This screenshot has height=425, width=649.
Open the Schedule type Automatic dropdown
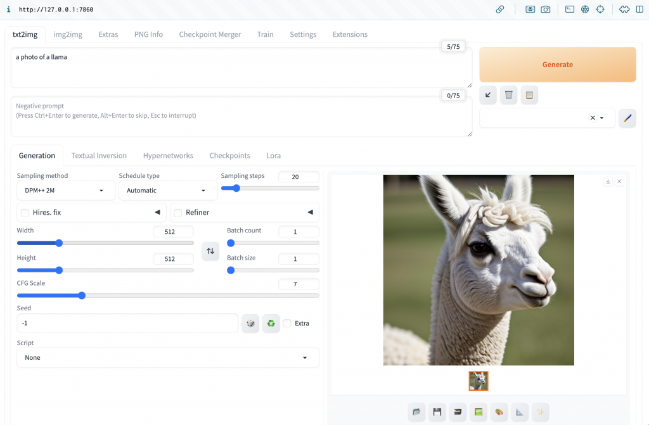[x=167, y=191]
